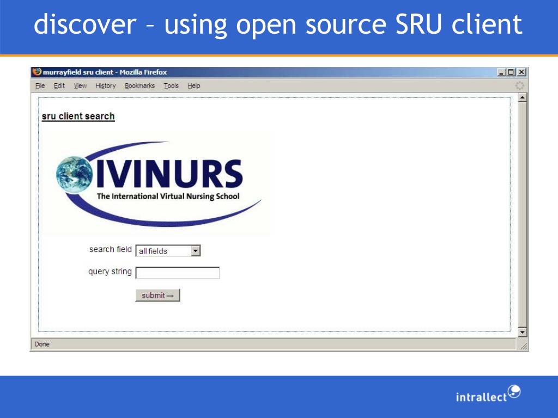Click the 'search field' label
558x418 pixels.
coord(110,249)
